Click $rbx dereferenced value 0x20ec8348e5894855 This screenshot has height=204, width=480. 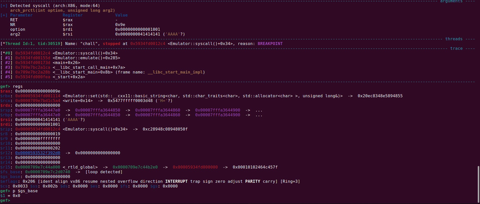click(380, 96)
